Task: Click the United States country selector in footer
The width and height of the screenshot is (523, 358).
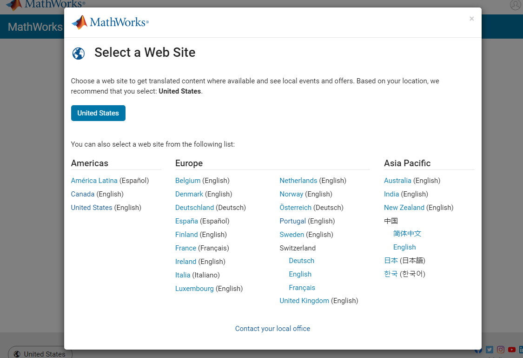Action: click(x=40, y=354)
